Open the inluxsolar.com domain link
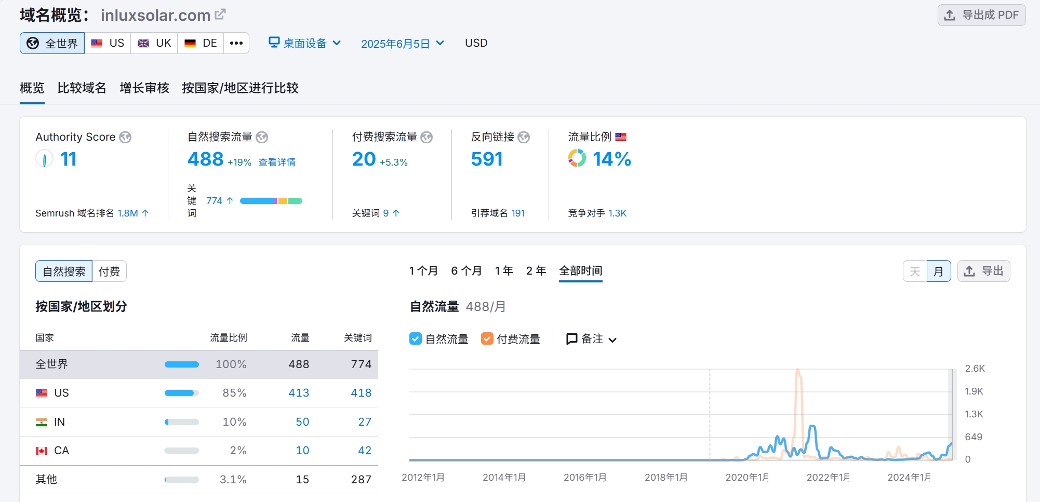Image resolution: width=1040 pixels, height=502 pixels. tap(155, 15)
